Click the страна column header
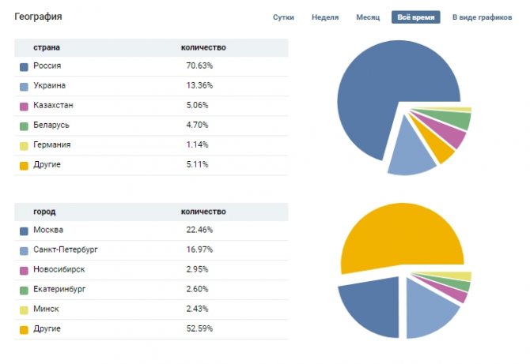 [x=47, y=47]
